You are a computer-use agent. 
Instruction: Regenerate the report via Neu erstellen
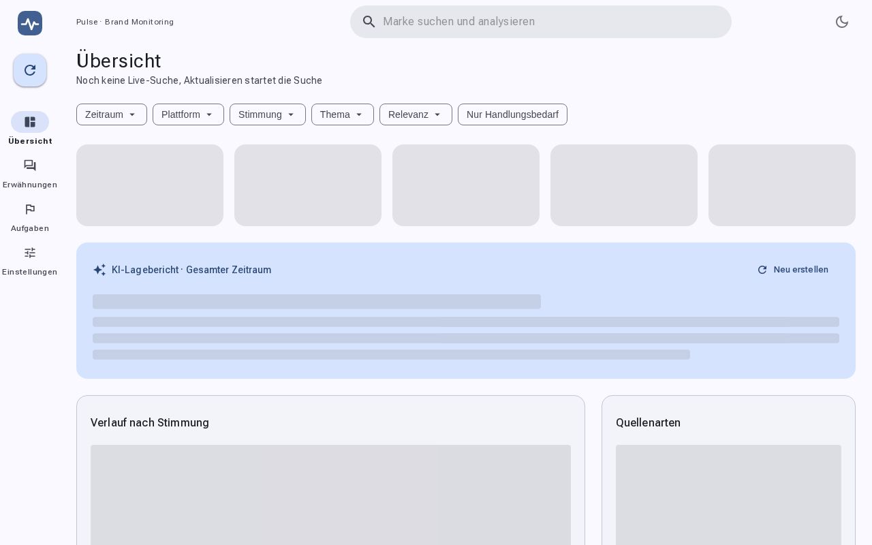(793, 270)
